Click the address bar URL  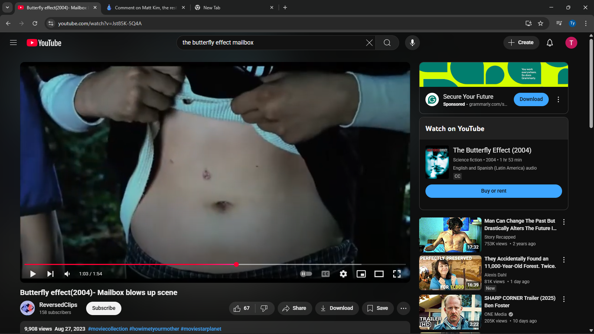[x=100, y=23]
